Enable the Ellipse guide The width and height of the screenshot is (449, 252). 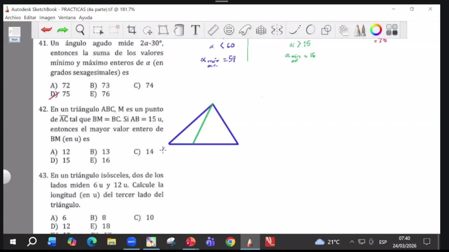tap(229, 30)
